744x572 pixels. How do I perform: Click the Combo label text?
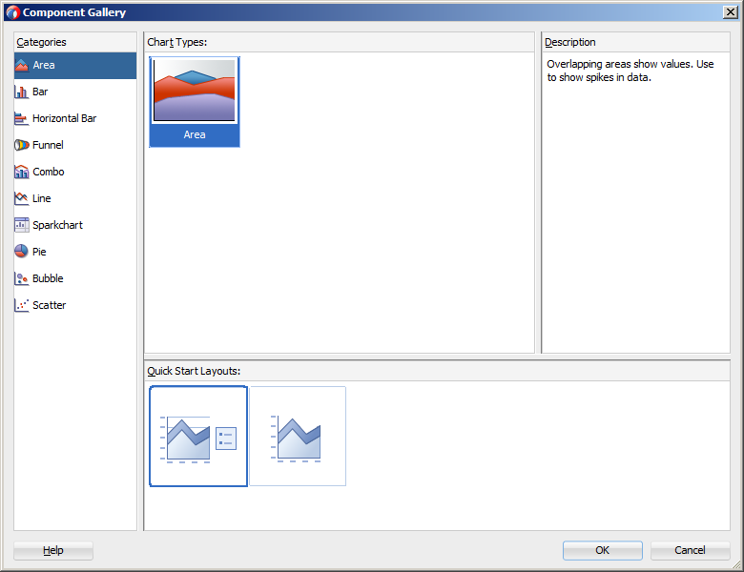[49, 172]
